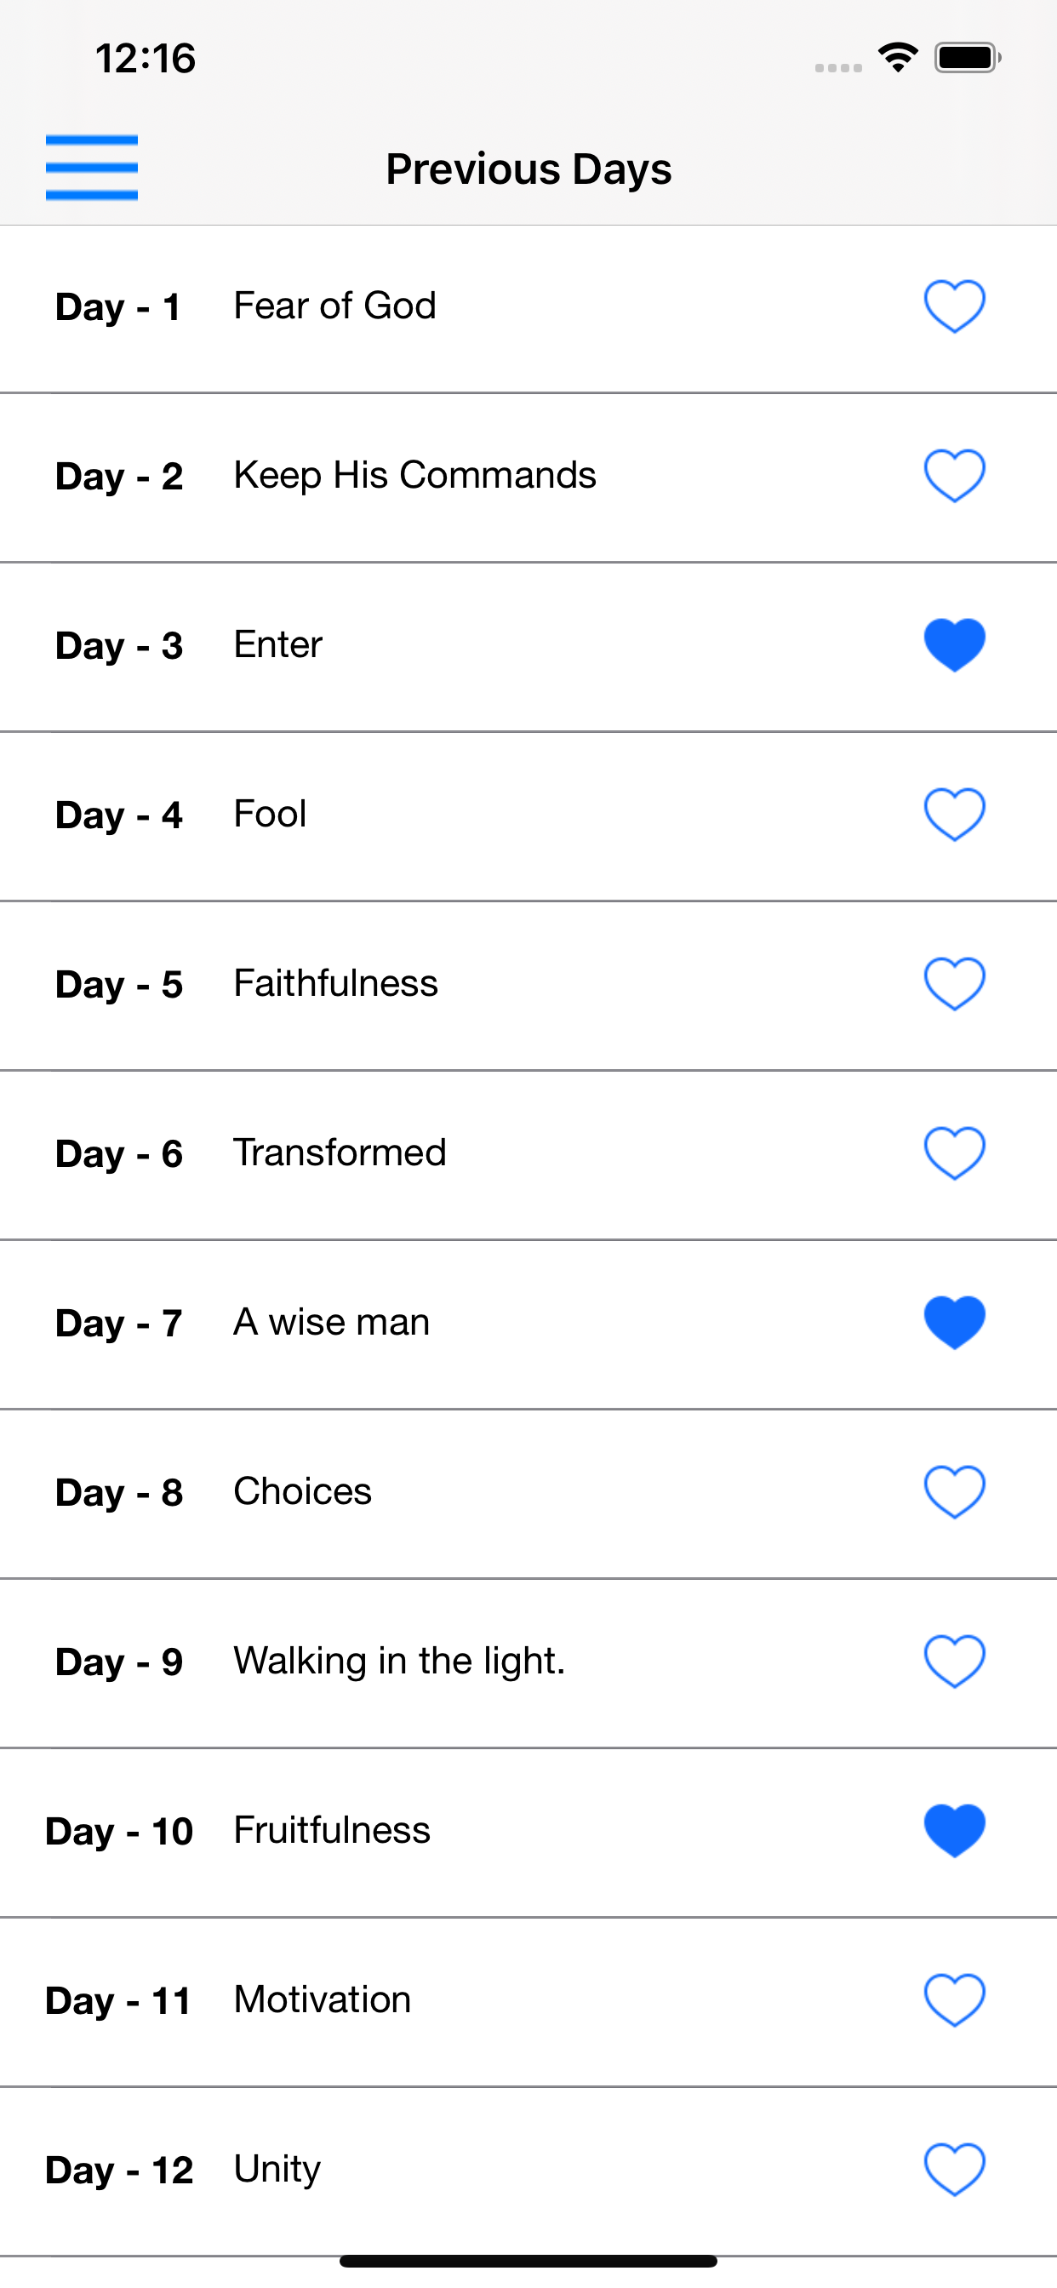Image resolution: width=1057 pixels, height=2288 pixels.
Task: Remove A wise man from favorites
Action: coord(955,1324)
